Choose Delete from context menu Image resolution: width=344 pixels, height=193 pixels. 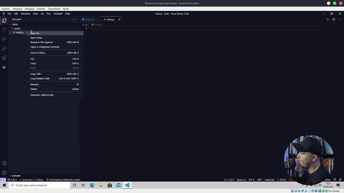55,89
